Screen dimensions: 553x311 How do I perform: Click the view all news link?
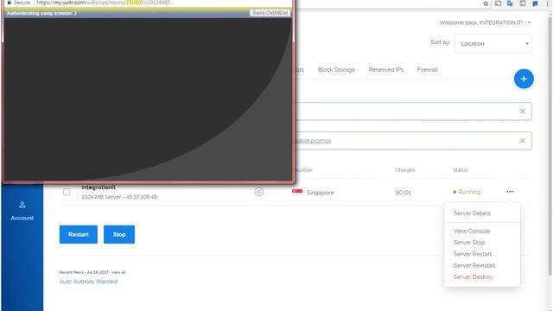(119, 272)
